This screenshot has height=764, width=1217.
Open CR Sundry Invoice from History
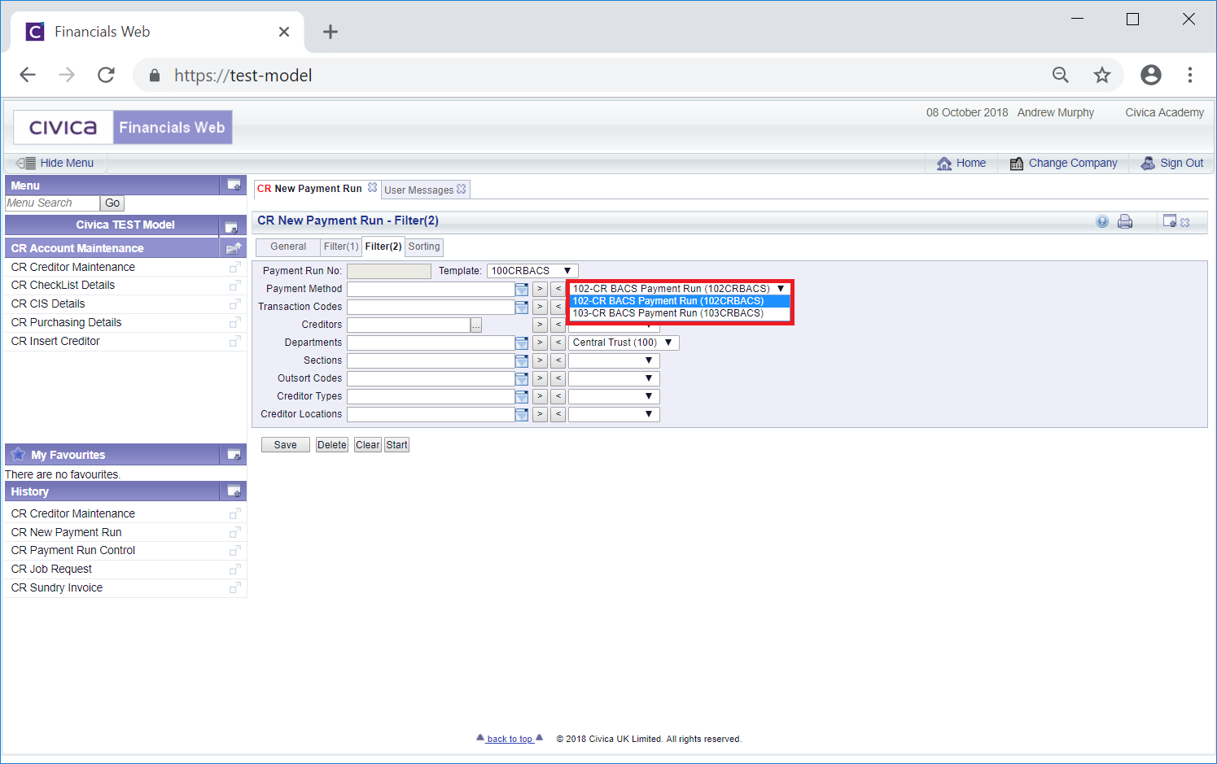pyautogui.click(x=57, y=587)
